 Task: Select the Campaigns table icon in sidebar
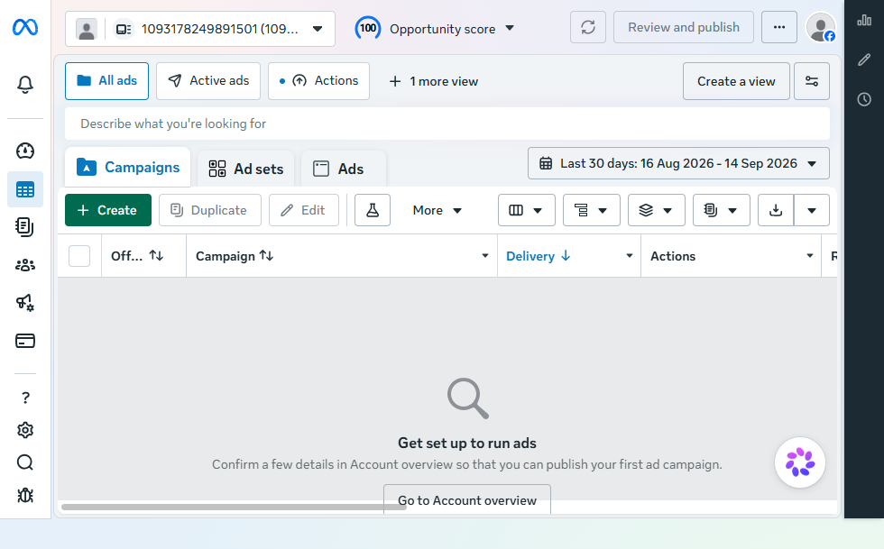click(25, 189)
